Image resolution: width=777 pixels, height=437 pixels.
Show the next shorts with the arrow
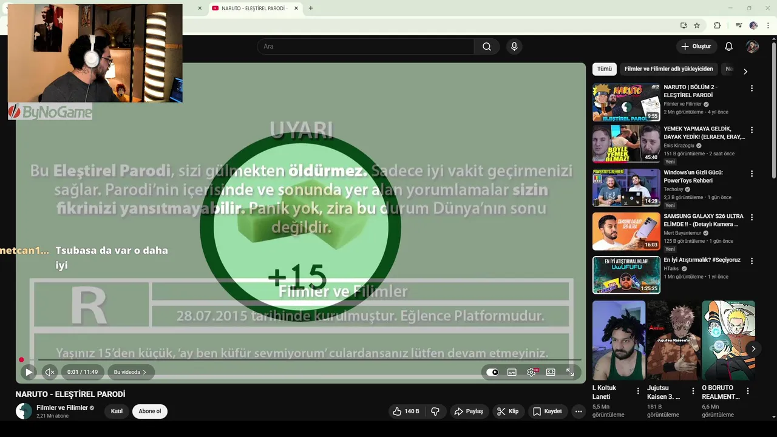point(753,348)
